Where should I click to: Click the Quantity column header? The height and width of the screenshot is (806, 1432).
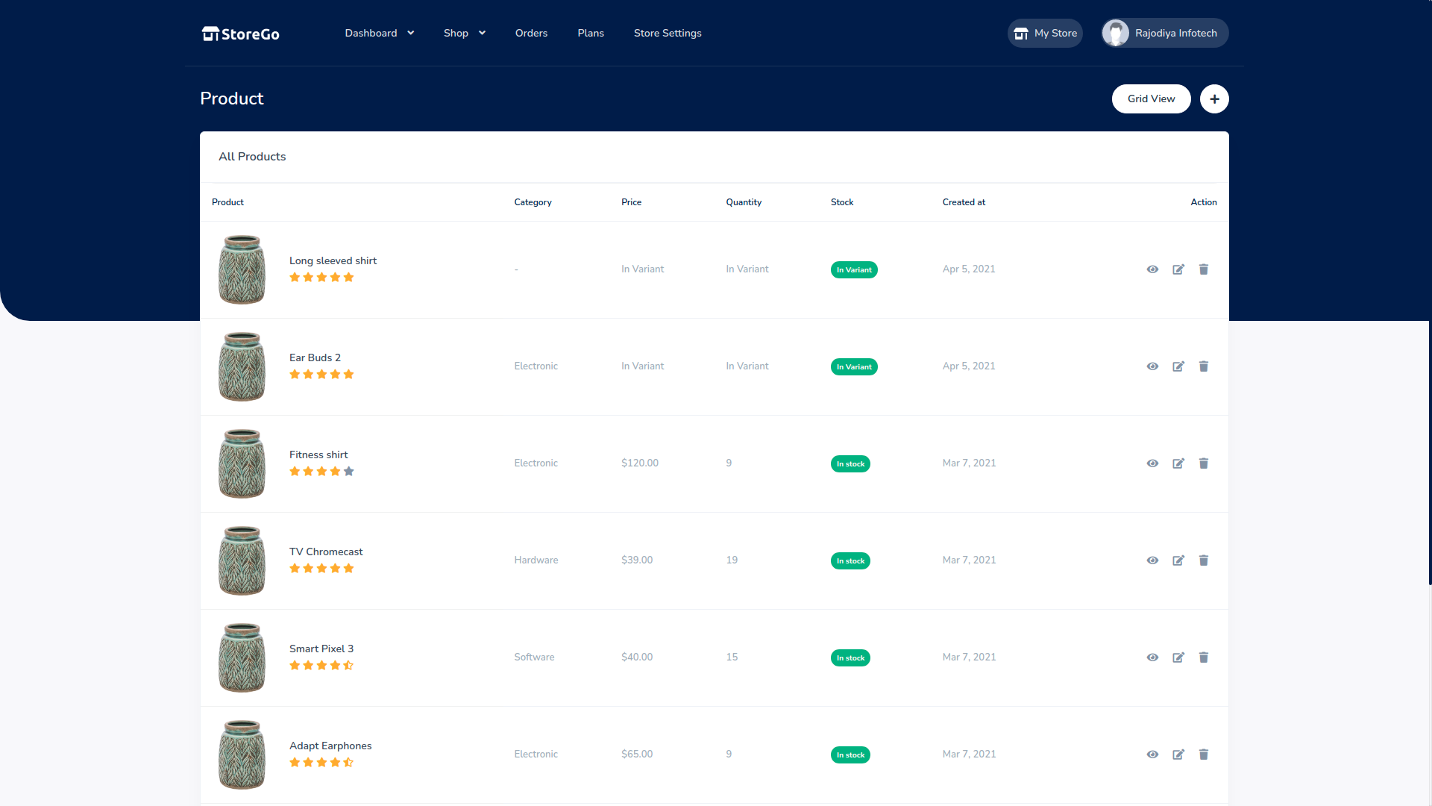(744, 202)
